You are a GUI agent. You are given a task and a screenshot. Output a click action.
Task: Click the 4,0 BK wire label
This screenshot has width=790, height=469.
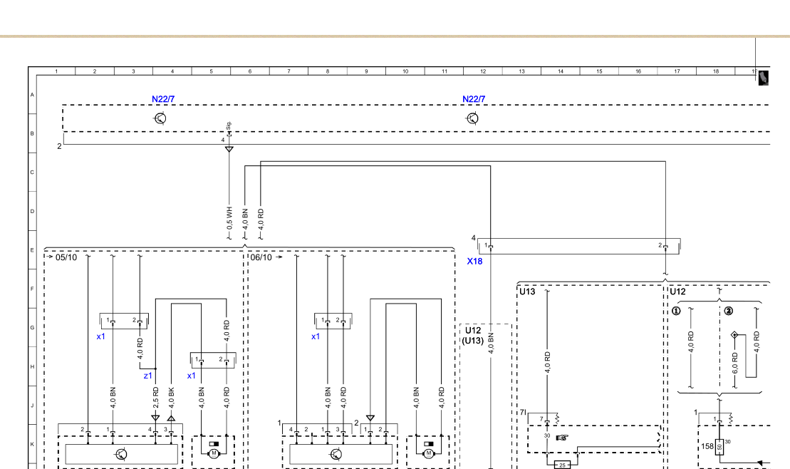pos(171,398)
